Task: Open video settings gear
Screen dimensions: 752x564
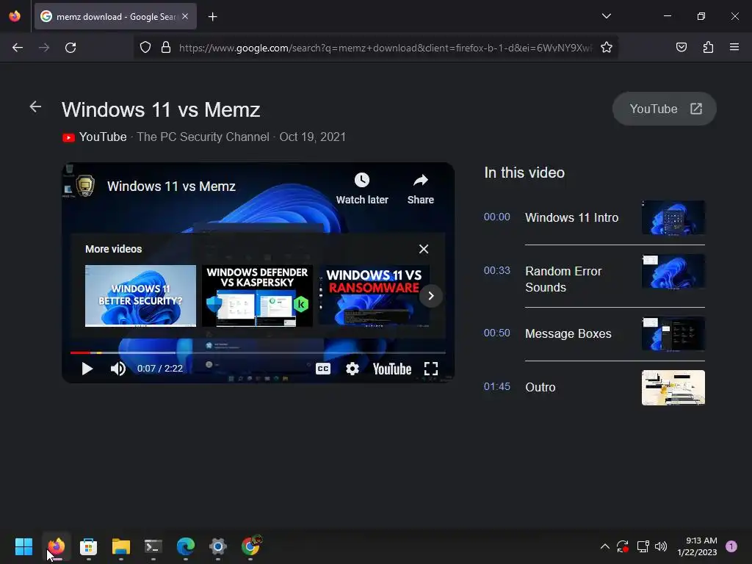Action: tap(352, 369)
